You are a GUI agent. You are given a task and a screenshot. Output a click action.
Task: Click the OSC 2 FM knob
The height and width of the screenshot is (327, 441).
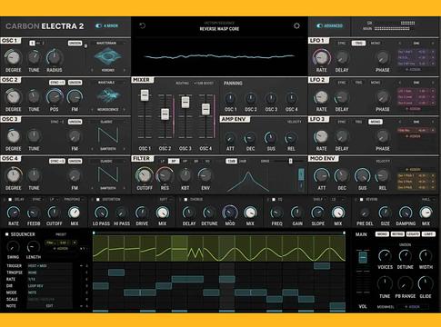(75, 96)
